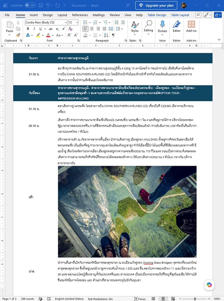Viewport: 224px width, 301px height.
Task: Open the Borders dropdown
Action: [100, 35]
